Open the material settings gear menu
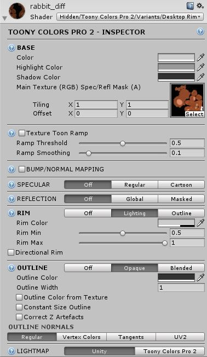207x357 pixels. pyautogui.click(x=200, y=6)
